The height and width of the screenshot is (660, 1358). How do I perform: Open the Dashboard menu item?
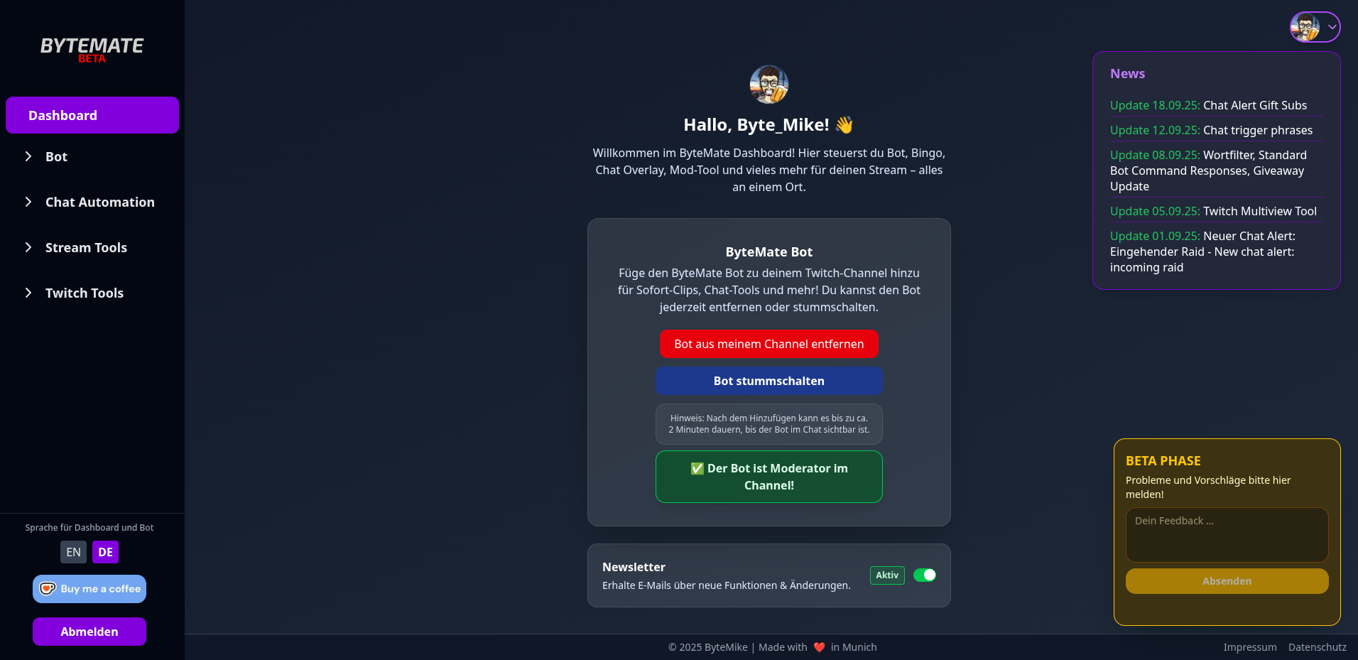click(x=92, y=115)
